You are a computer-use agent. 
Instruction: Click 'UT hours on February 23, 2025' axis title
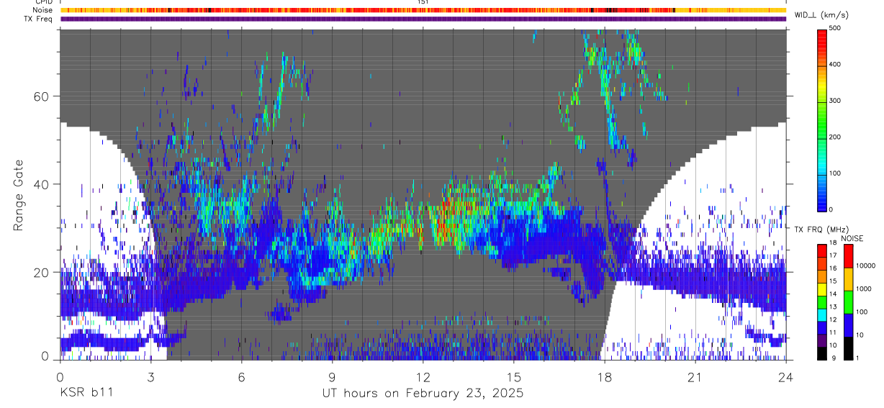[x=423, y=394]
